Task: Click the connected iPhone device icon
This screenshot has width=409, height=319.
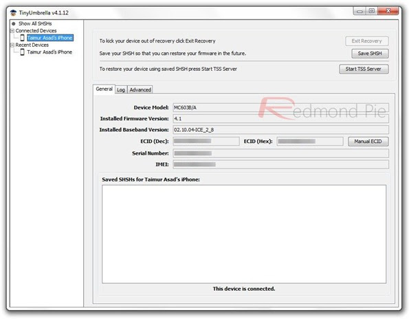Action: click(22, 38)
